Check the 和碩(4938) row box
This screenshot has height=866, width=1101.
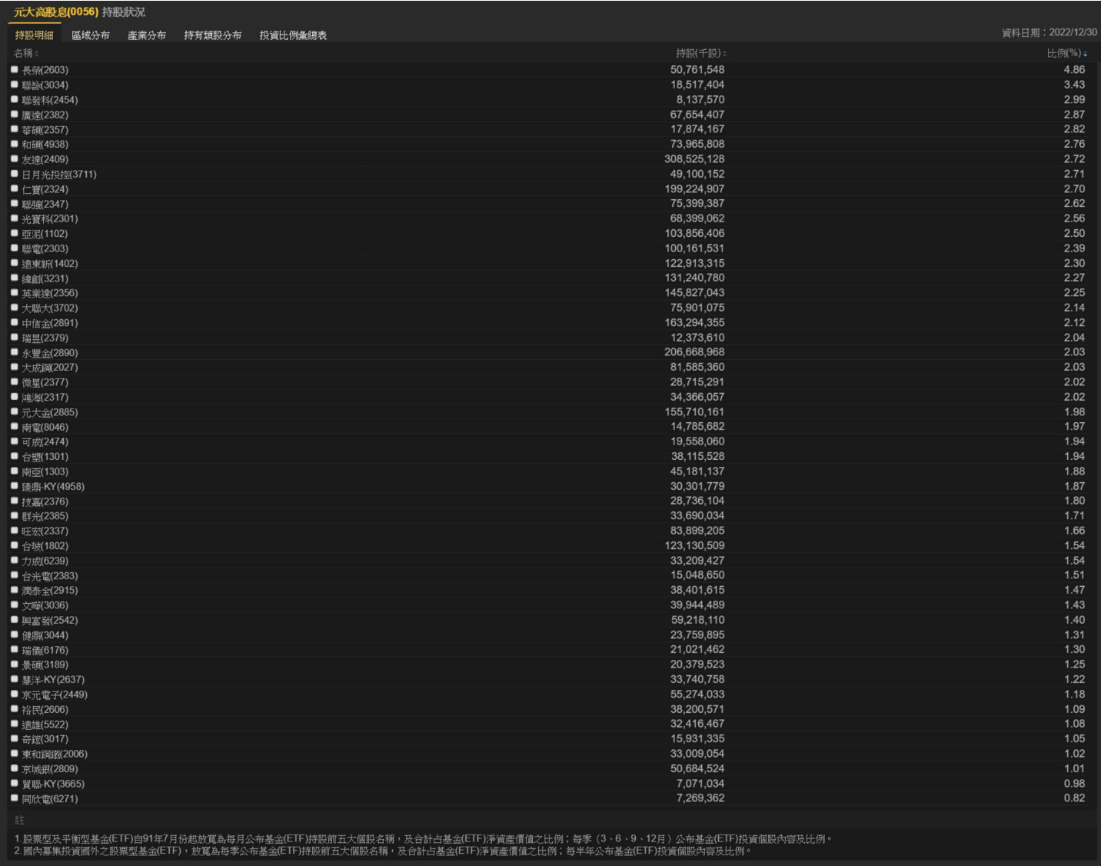[15, 144]
